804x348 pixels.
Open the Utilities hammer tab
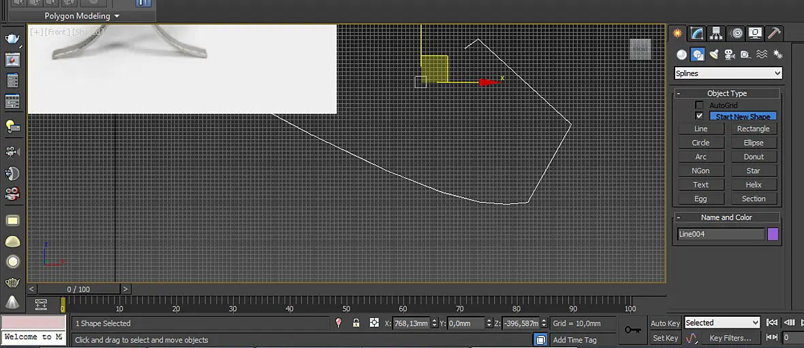(774, 33)
